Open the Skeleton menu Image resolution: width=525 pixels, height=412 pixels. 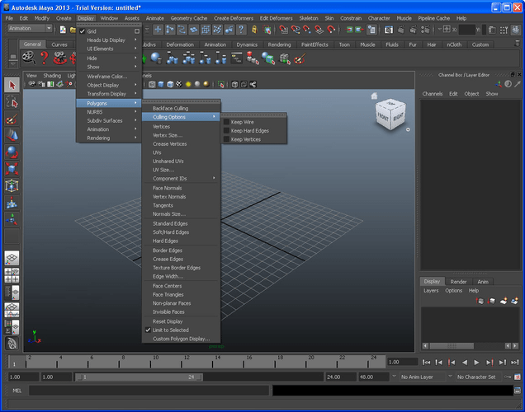click(309, 18)
